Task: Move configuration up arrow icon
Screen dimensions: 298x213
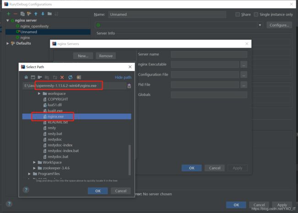Action: point(36,14)
